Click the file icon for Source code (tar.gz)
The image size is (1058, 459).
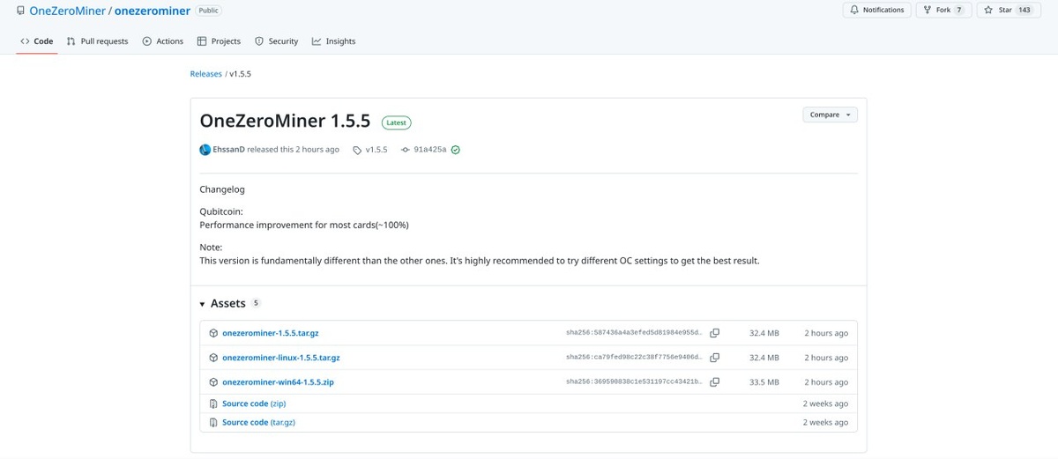(x=213, y=423)
